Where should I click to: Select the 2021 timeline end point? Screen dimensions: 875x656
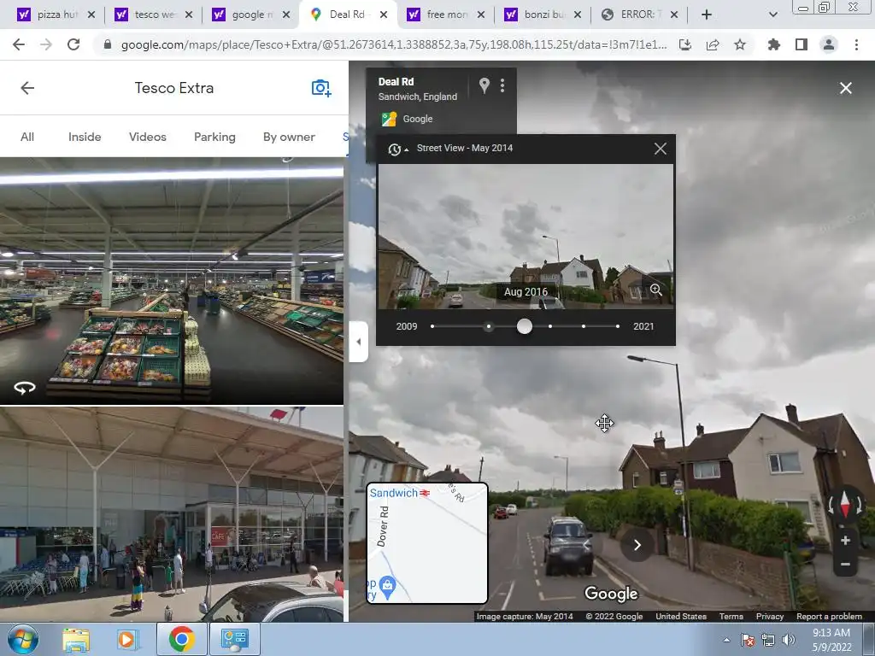click(618, 326)
